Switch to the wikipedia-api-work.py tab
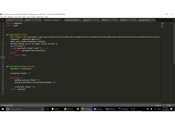 71,20
